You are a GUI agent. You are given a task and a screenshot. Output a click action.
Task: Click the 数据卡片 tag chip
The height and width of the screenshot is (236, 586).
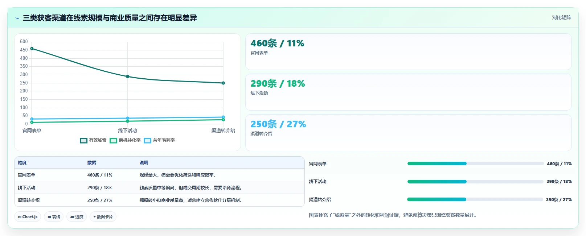(103, 217)
